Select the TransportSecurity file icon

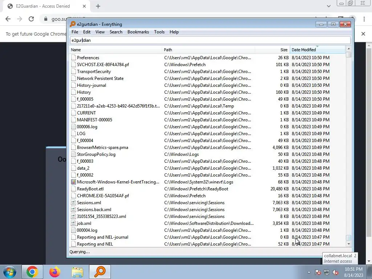(x=73, y=72)
